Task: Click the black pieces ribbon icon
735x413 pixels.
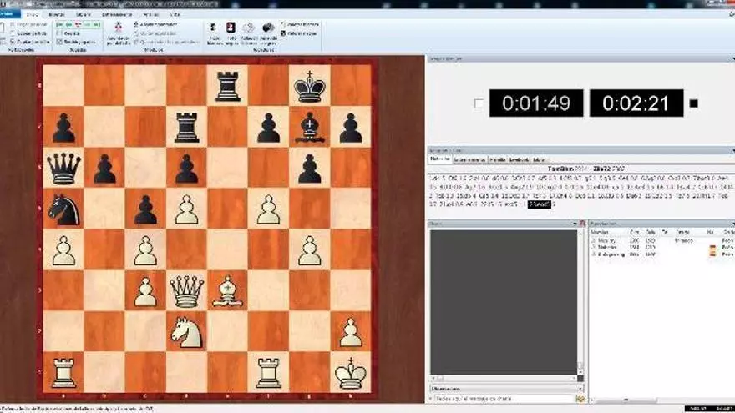Action: [x=231, y=28]
